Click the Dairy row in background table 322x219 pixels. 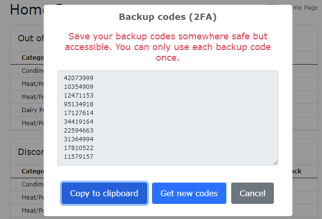tap(32, 110)
